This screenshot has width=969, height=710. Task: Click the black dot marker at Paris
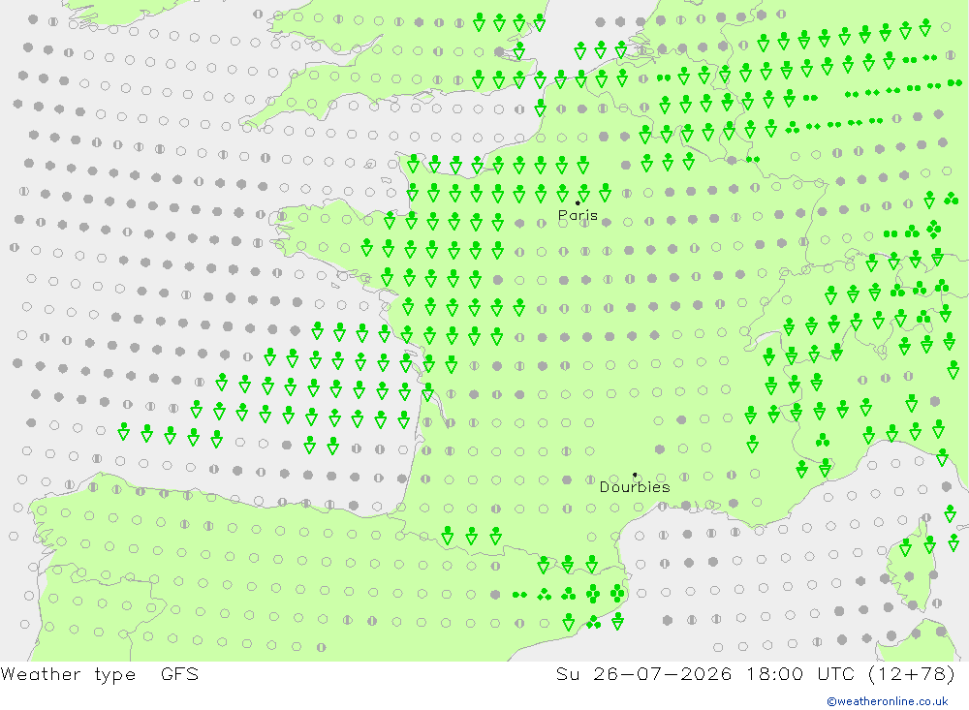578,202
